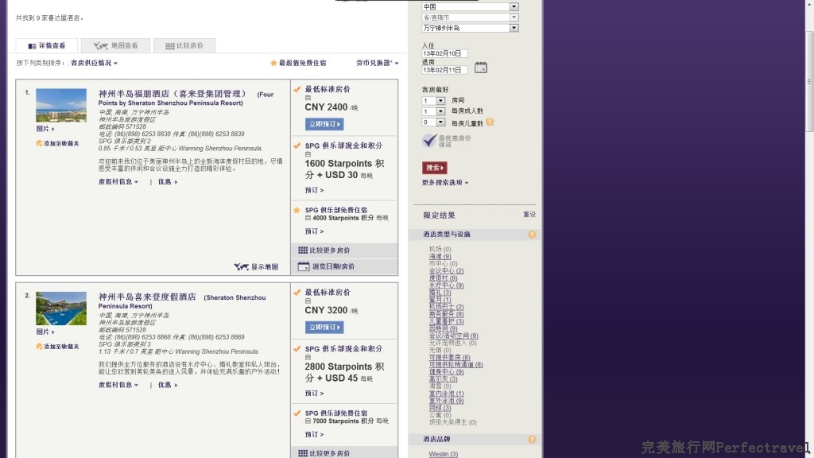The image size is (814, 458).
Task: Click 预订 under 7000 Starpoints free night
Action: click(314, 434)
